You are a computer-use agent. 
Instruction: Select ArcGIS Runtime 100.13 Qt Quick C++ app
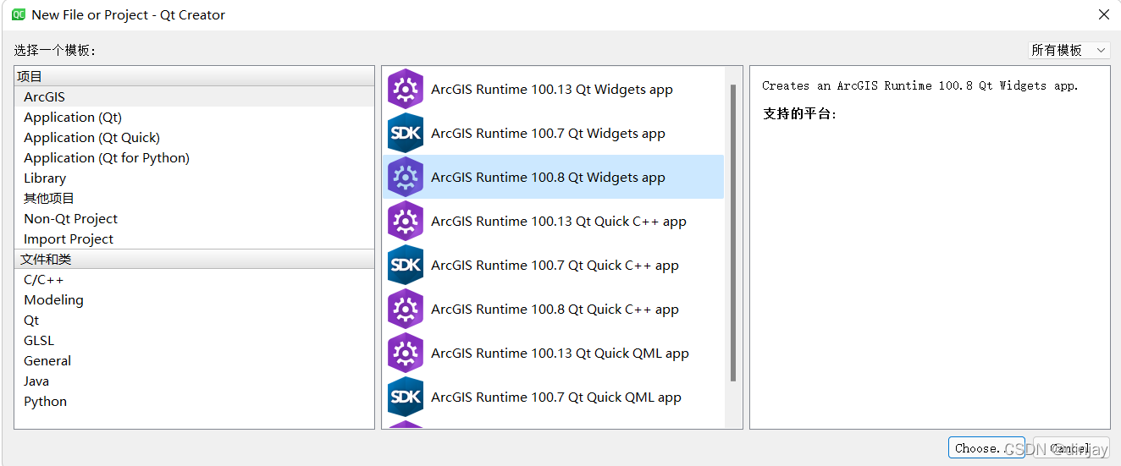coord(553,221)
